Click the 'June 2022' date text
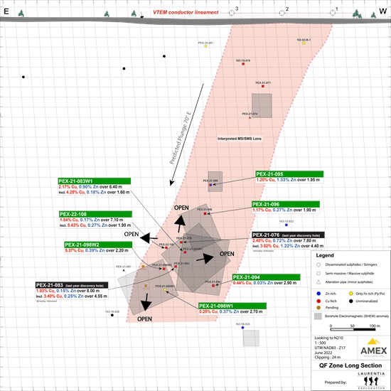 tap(323, 353)
